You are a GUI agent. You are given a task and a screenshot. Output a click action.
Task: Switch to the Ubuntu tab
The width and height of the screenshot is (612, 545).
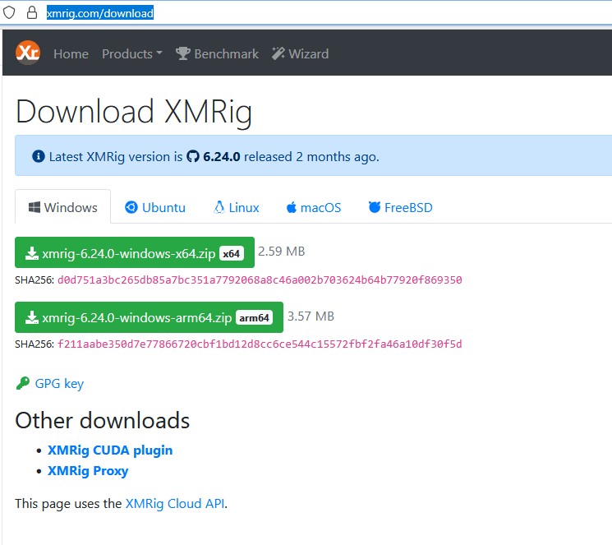155,207
